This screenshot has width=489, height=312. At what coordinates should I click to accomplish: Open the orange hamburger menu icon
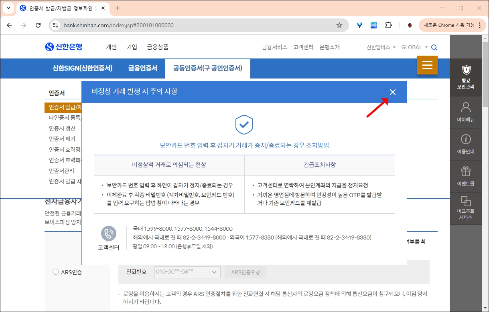click(x=427, y=65)
